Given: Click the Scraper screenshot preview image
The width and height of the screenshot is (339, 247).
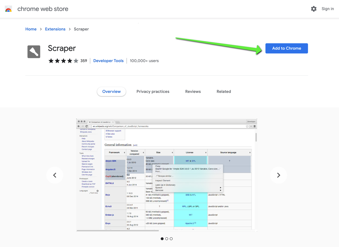Looking at the screenshot, I should click(x=167, y=175).
